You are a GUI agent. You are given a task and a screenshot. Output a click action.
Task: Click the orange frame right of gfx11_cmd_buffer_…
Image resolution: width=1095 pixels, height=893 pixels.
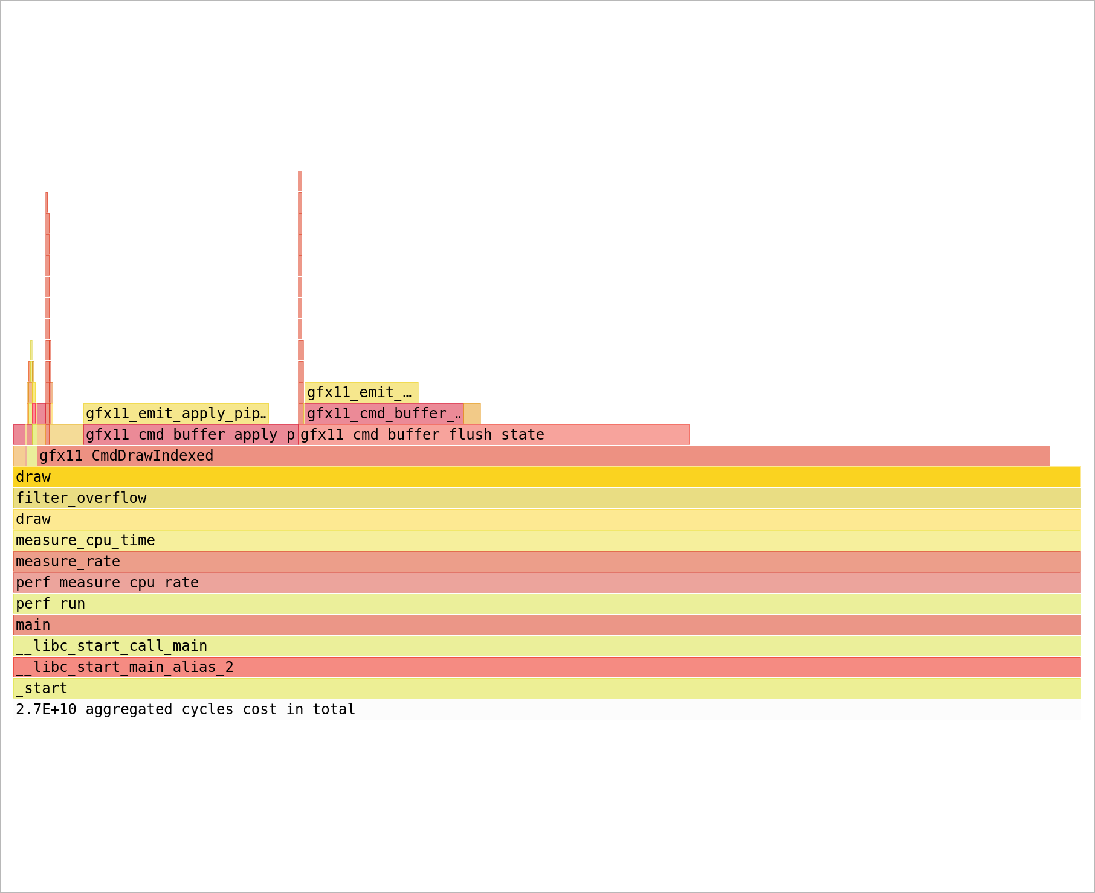[x=472, y=414]
